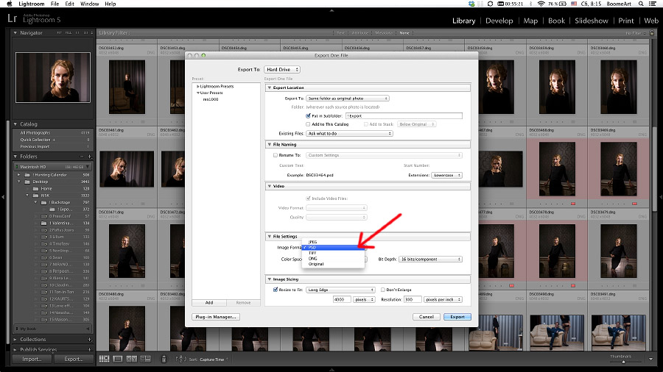Click the subfolder name input field
663x372 pixels.
402,115
